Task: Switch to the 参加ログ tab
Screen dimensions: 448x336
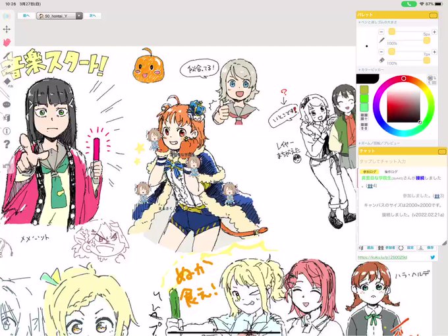Action: pyautogui.click(x=370, y=172)
